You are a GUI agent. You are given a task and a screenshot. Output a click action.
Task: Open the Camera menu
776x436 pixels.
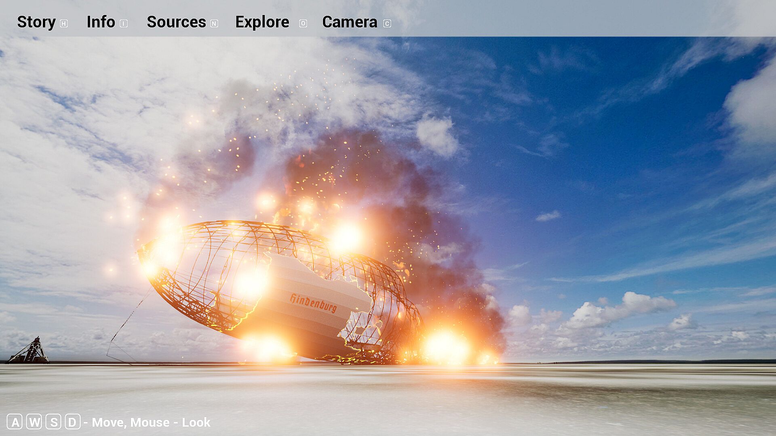[x=349, y=22]
